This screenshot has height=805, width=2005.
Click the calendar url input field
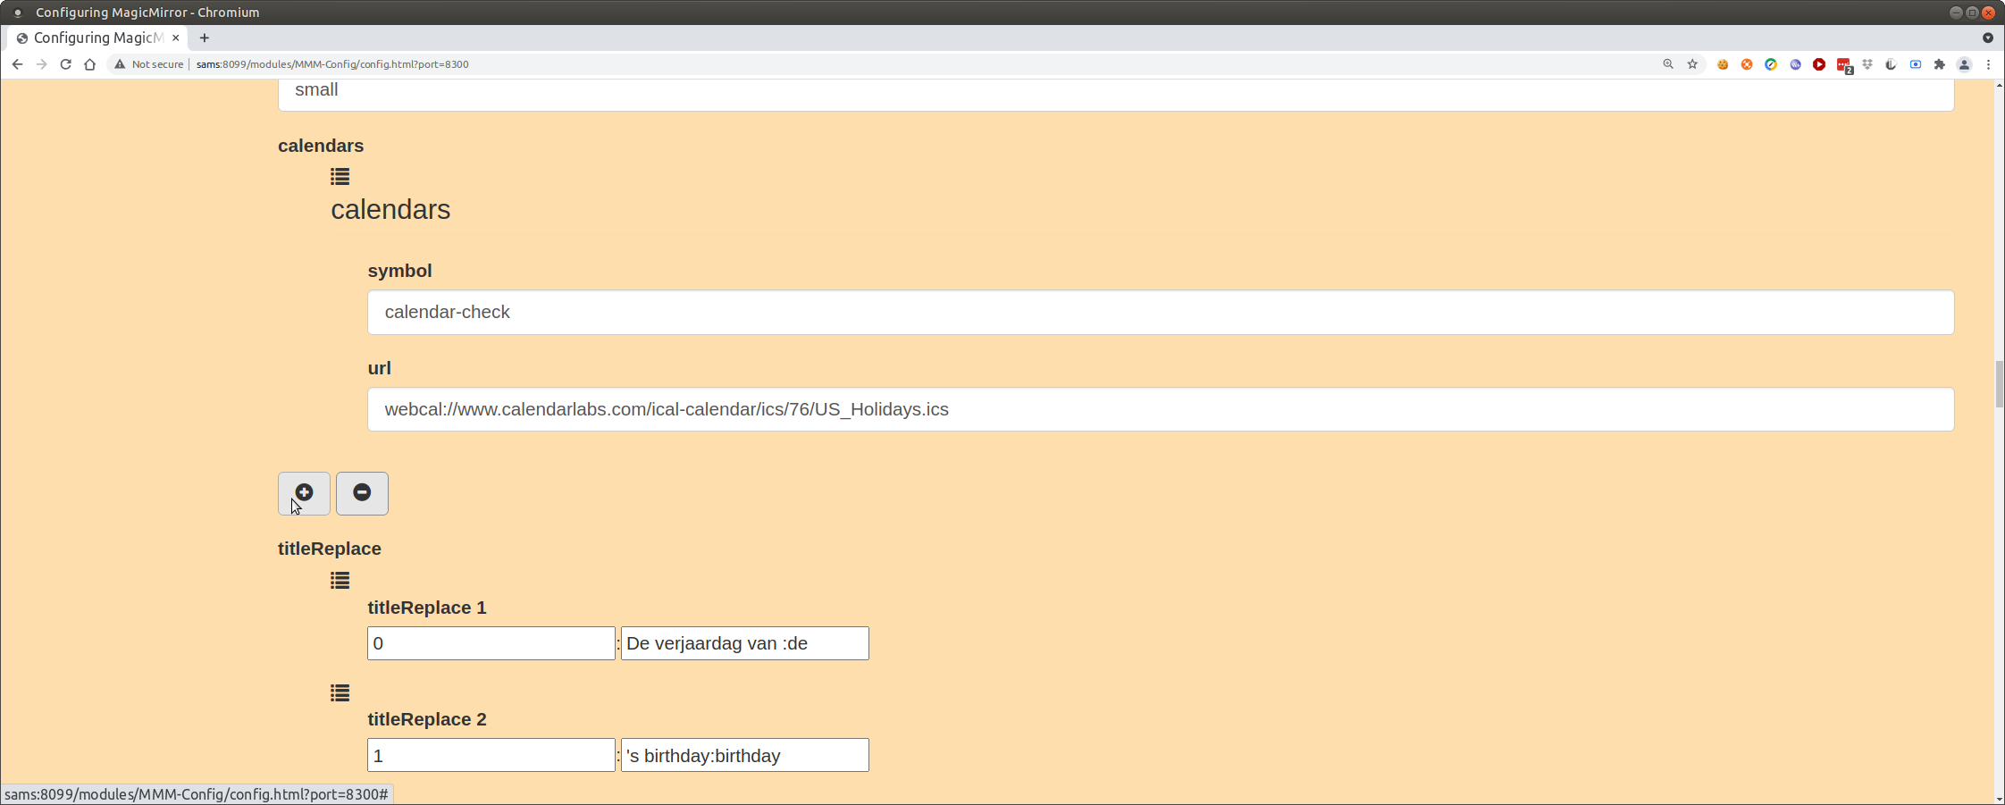click(x=1160, y=409)
